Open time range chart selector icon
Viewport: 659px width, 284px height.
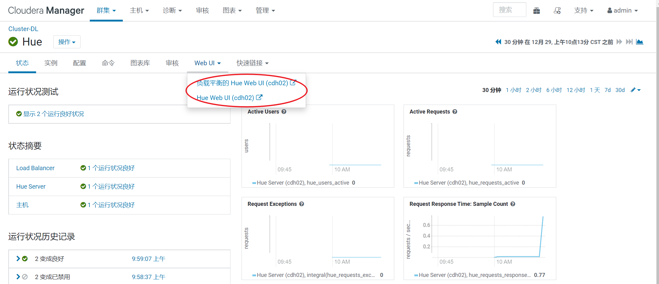tap(640, 42)
